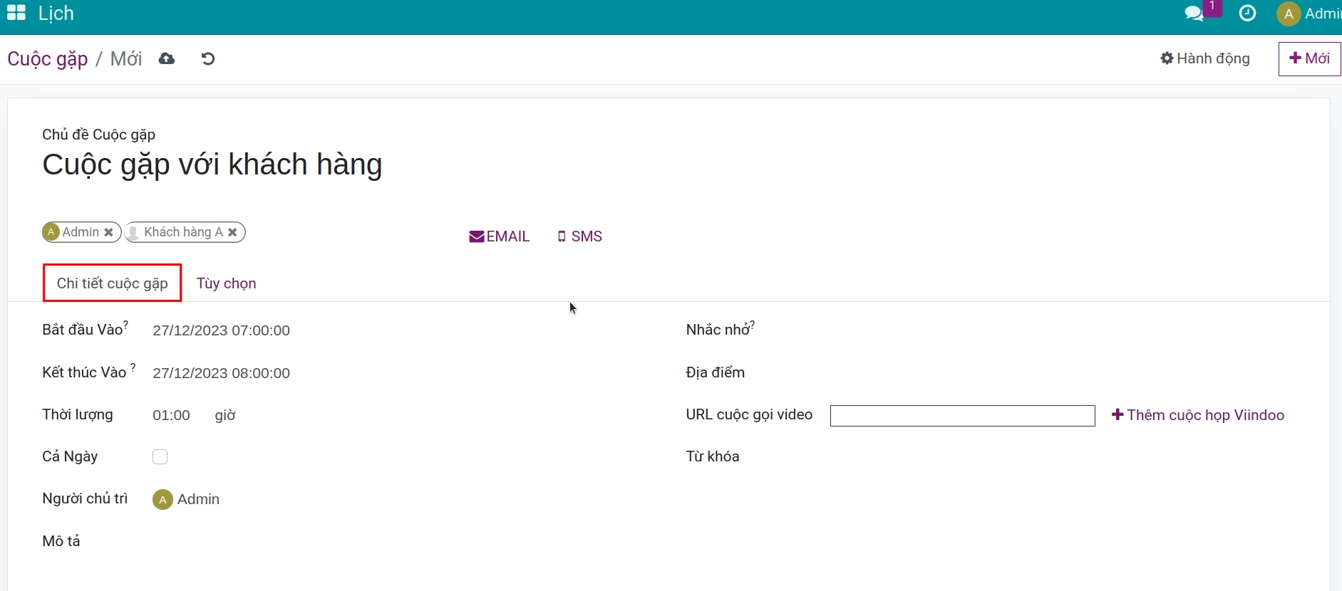The height and width of the screenshot is (591, 1342).
Task: Click the cloud save icon
Action: click(167, 59)
